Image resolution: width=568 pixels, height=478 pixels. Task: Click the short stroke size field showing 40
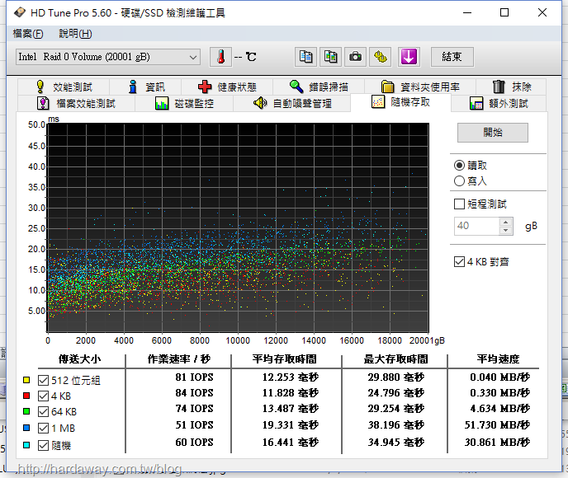pyautogui.click(x=476, y=226)
